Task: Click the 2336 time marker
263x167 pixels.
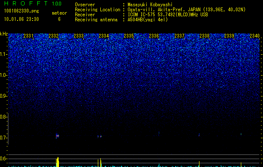Action: [154, 35]
